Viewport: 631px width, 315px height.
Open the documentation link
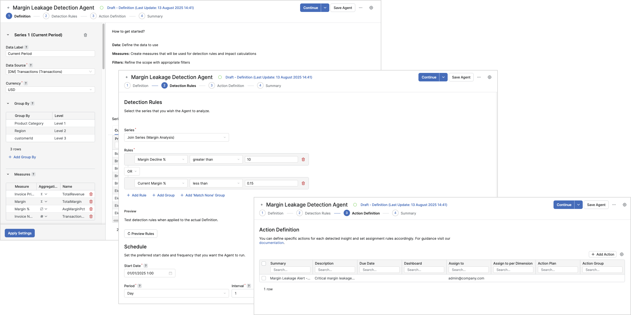271,243
